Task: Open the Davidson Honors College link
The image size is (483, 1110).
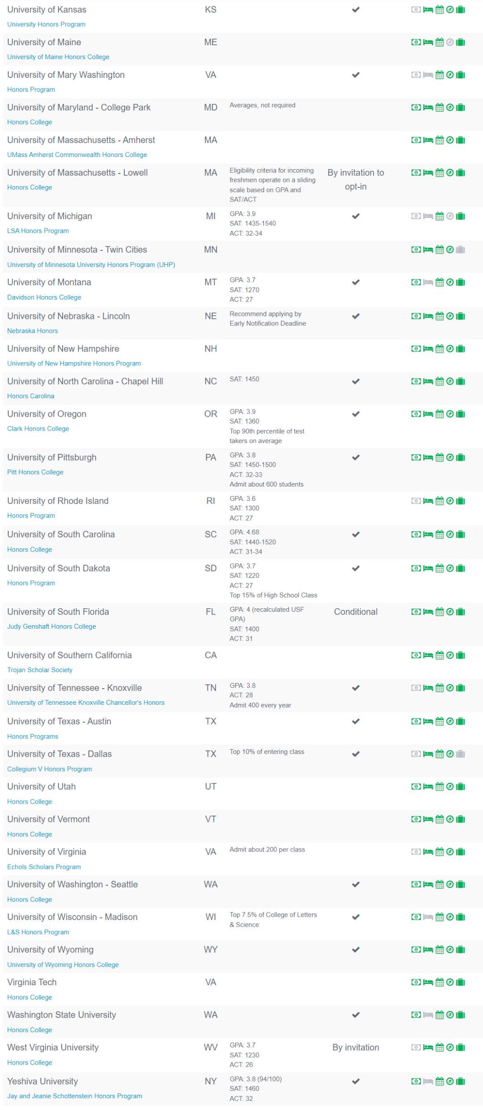Action: (x=44, y=297)
